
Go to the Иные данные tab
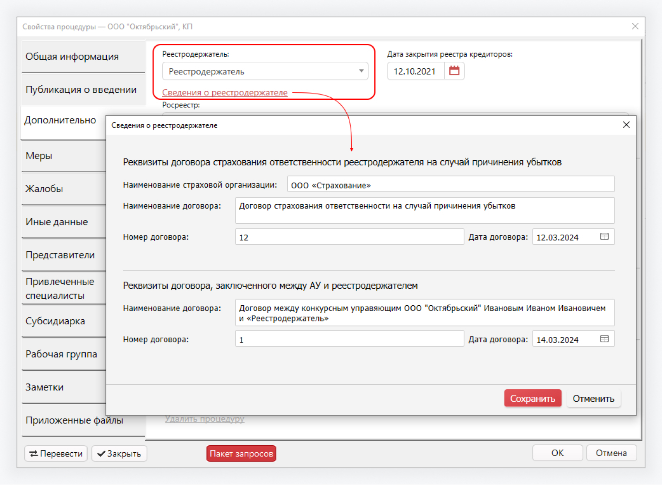pos(64,222)
